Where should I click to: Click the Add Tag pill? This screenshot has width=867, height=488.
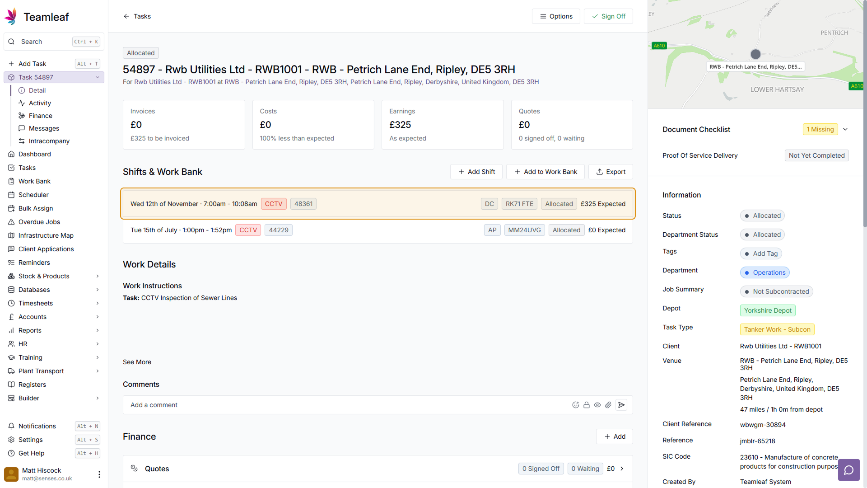[761, 253]
